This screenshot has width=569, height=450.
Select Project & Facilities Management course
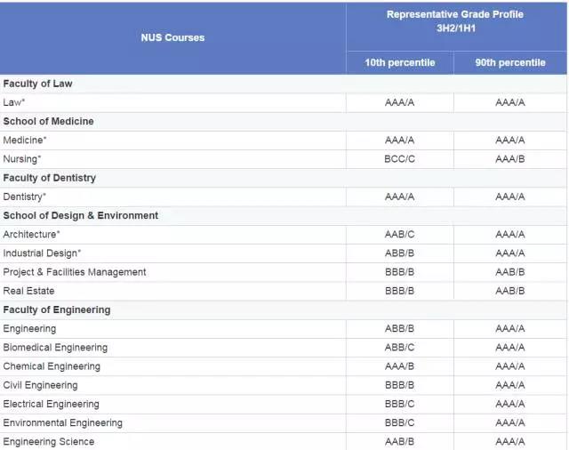pos(75,272)
